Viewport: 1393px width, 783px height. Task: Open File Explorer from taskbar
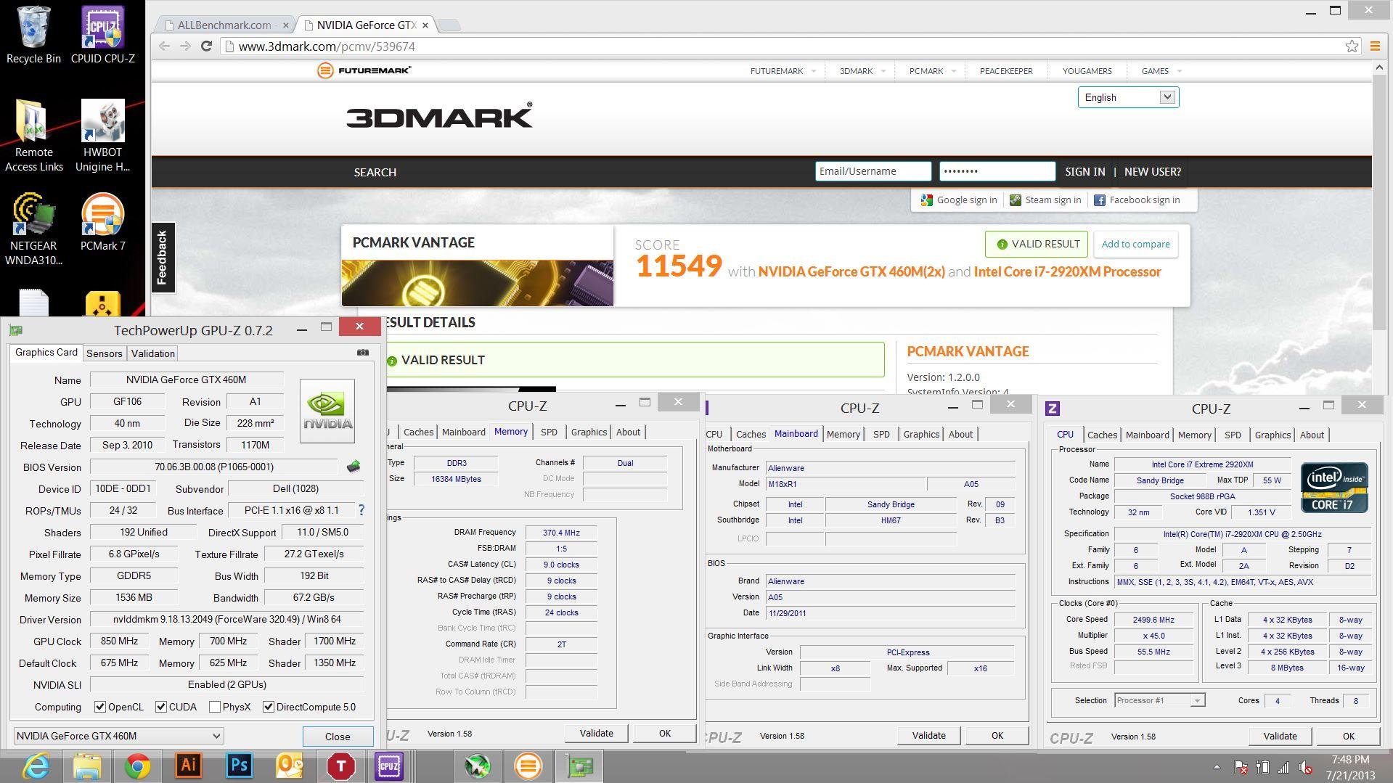(x=86, y=766)
